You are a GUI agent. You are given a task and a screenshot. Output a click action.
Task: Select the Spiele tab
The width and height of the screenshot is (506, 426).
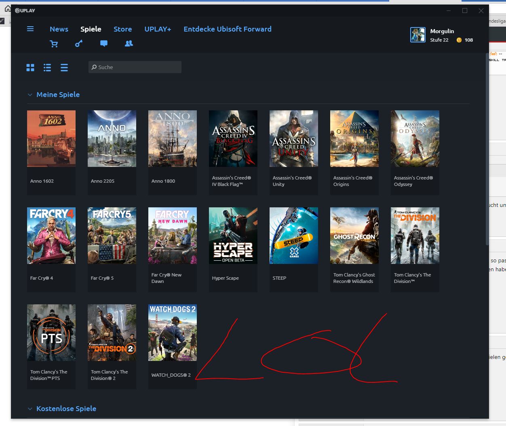91,29
